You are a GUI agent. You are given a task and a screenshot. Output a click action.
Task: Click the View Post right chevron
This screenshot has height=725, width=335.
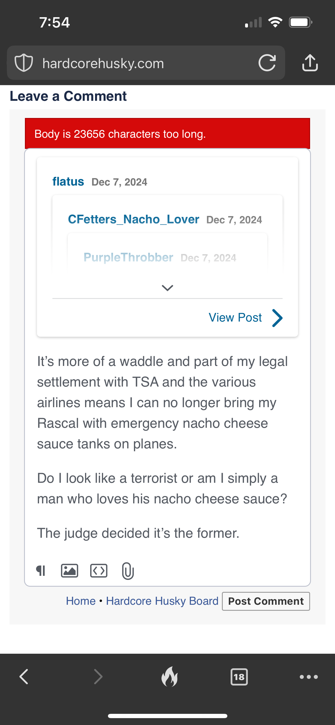pyautogui.click(x=277, y=318)
